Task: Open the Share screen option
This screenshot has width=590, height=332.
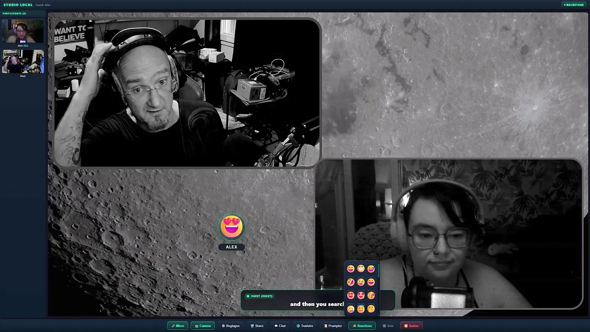Action: (257, 326)
